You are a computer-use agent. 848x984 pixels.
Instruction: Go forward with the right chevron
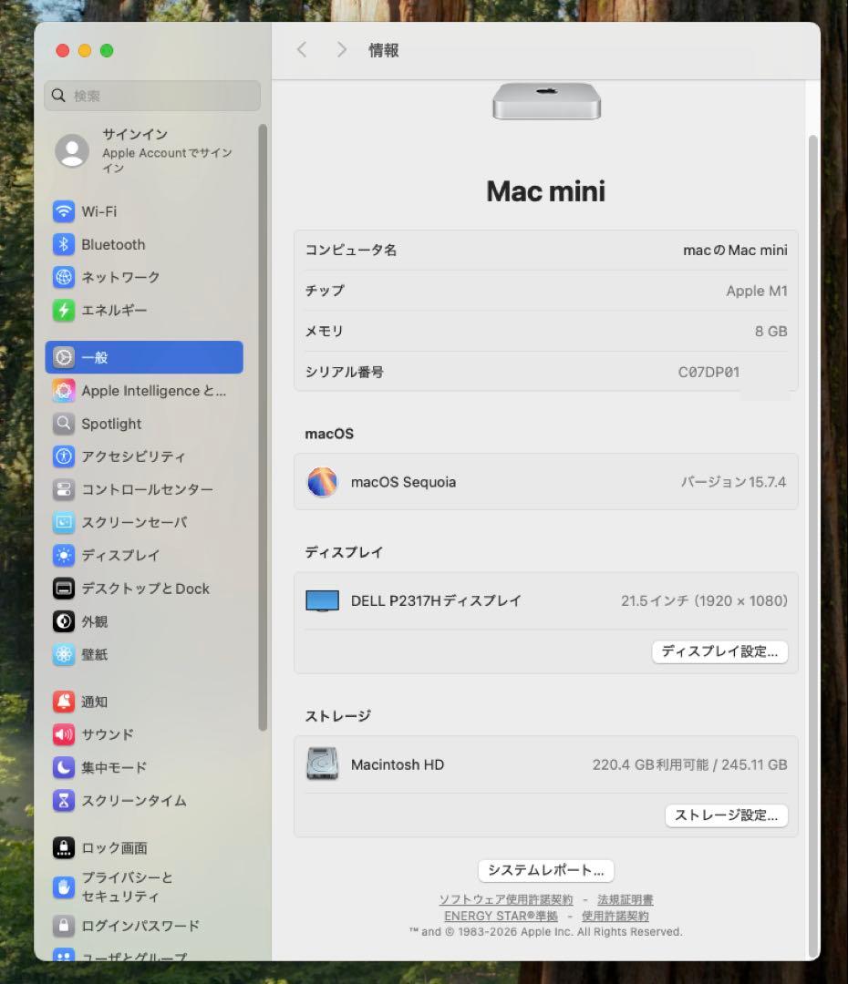click(341, 49)
